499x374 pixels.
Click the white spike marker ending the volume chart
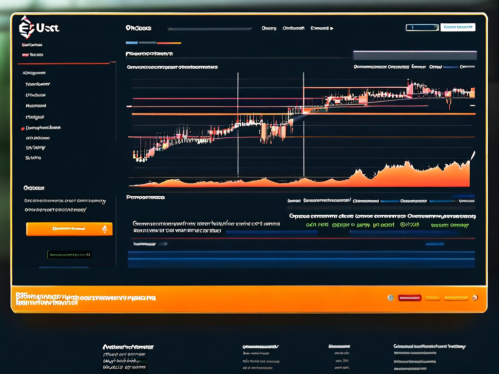pyautogui.click(x=472, y=156)
